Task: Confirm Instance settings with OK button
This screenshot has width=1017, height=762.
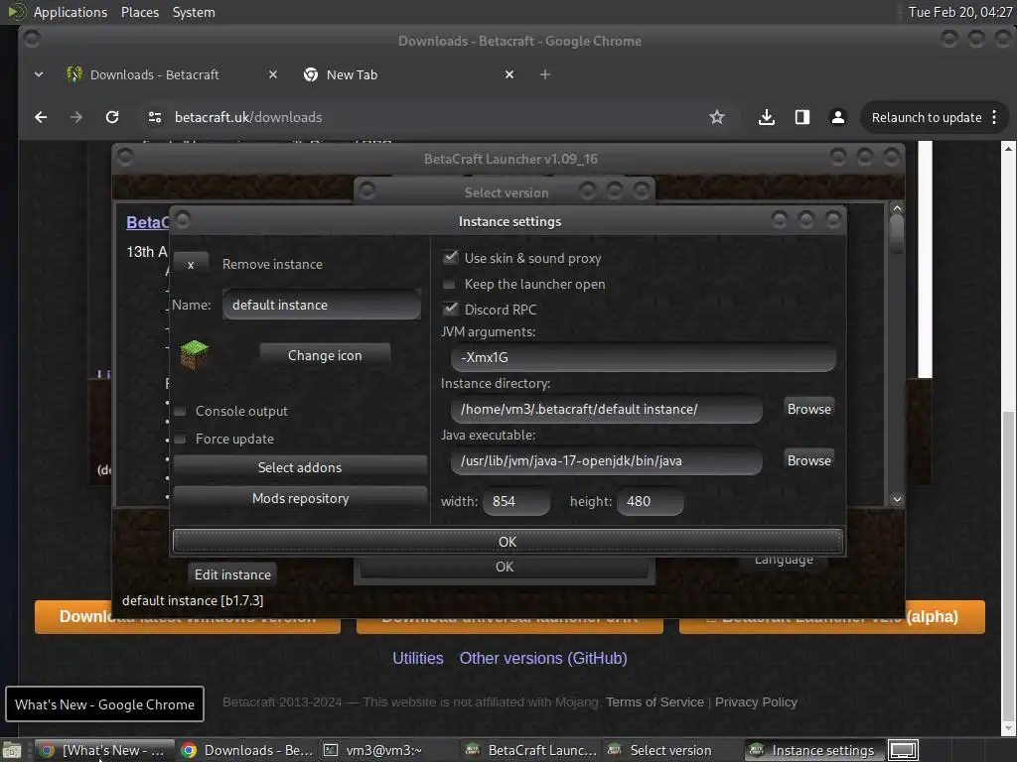Action: click(x=508, y=542)
